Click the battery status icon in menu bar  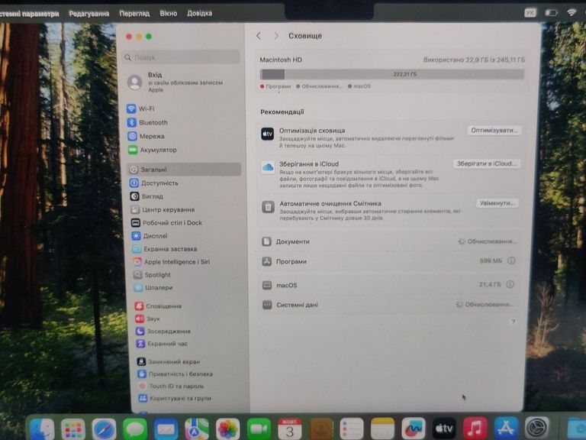(551, 13)
